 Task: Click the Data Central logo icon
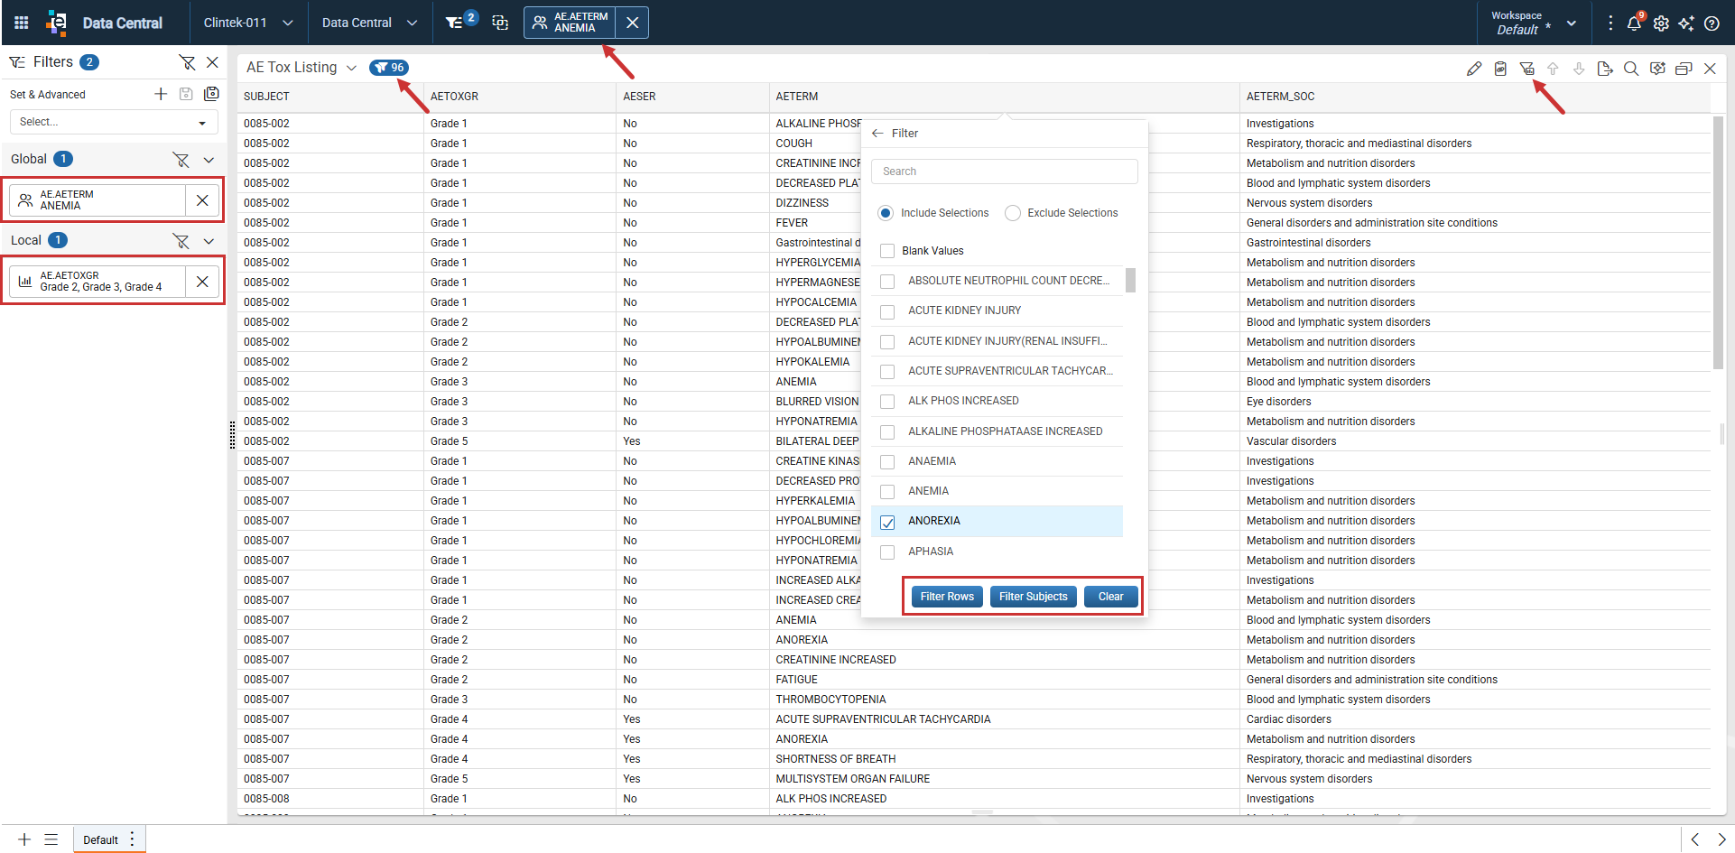pyautogui.click(x=57, y=23)
